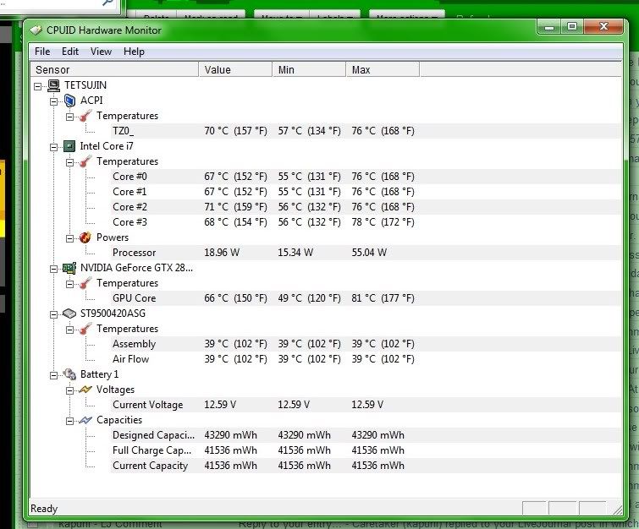Click the Ready status bar text
This screenshot has height=529, width=639.
44,509
